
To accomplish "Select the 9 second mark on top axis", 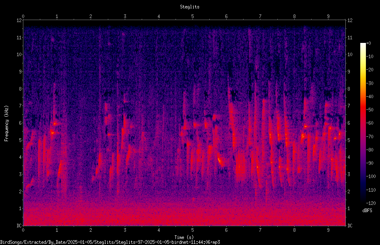I will pyautogui.click(x=328, y=16).
